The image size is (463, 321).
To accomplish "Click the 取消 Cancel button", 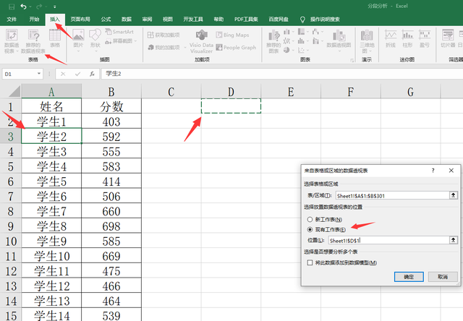I will (443, 277).
